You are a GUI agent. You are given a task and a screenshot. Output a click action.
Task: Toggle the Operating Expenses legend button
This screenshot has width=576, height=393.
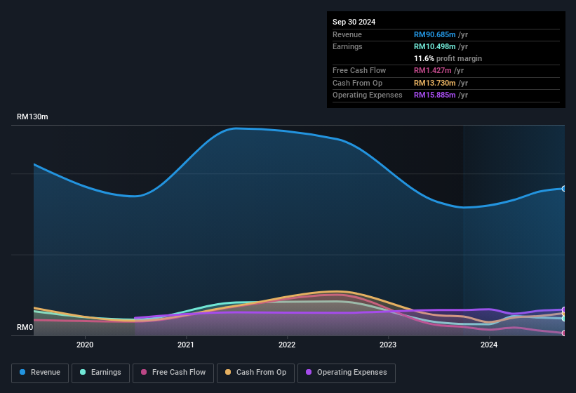tap(347, 373)
